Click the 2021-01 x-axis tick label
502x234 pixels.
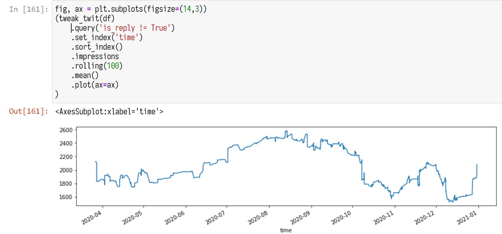point(468,216)
